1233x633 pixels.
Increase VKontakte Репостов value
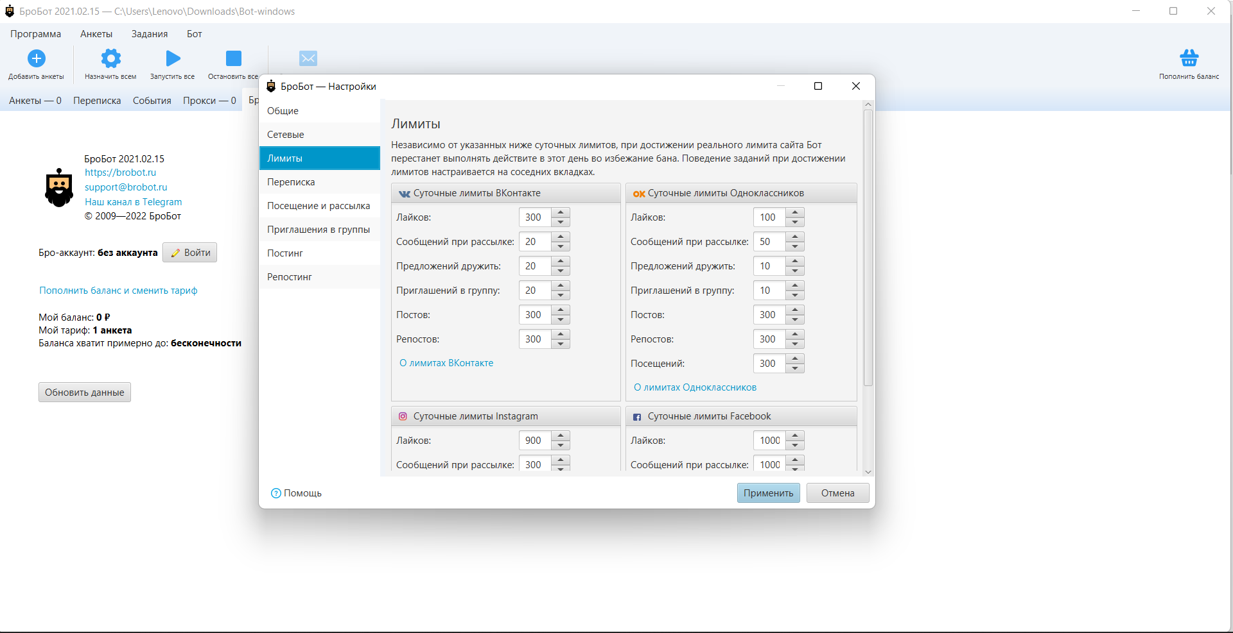click(x=561, y=334)
